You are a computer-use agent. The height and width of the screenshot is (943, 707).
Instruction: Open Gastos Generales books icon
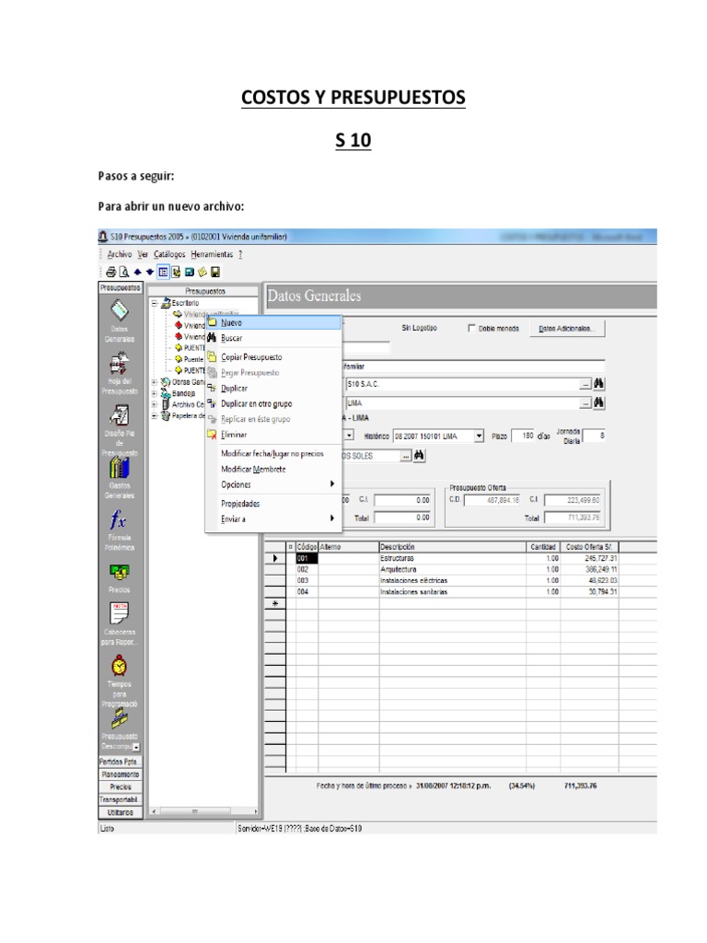pyautogui.click(x=119, y=478)
